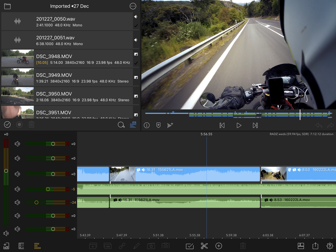Mute the track set to -24
The height and width of the screenshot is (252, 336).
[x=17, y=202]
